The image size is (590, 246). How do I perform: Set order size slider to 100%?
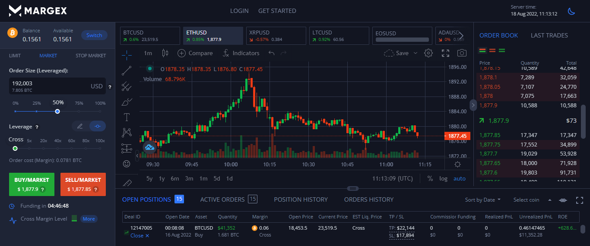pos(100,111)
